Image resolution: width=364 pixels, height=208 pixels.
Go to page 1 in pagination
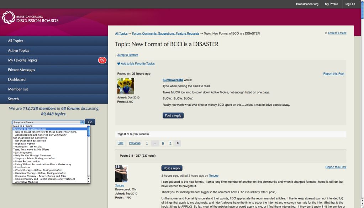[147, 143]
